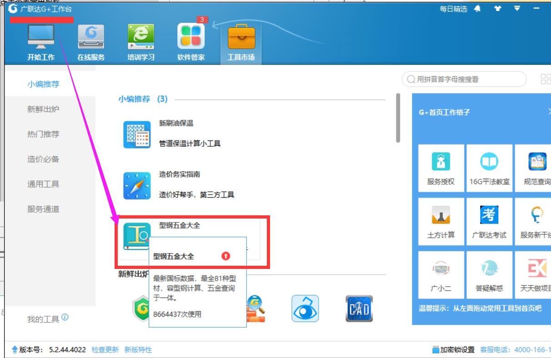Open the 造价务实指南 compass icon
The width and height of the screenshot is (551, 358).
coord(137,185)
